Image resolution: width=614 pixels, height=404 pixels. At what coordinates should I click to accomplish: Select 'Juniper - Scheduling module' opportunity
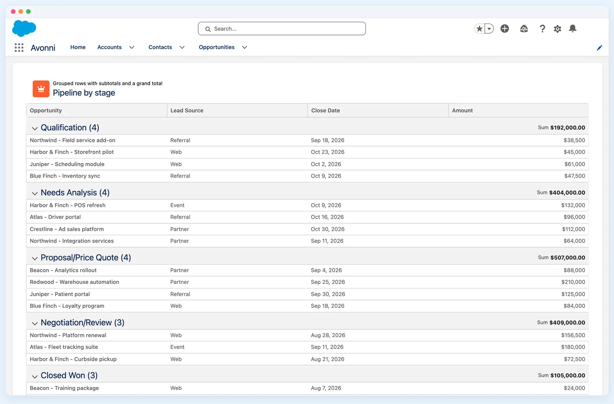coord(67,164)
